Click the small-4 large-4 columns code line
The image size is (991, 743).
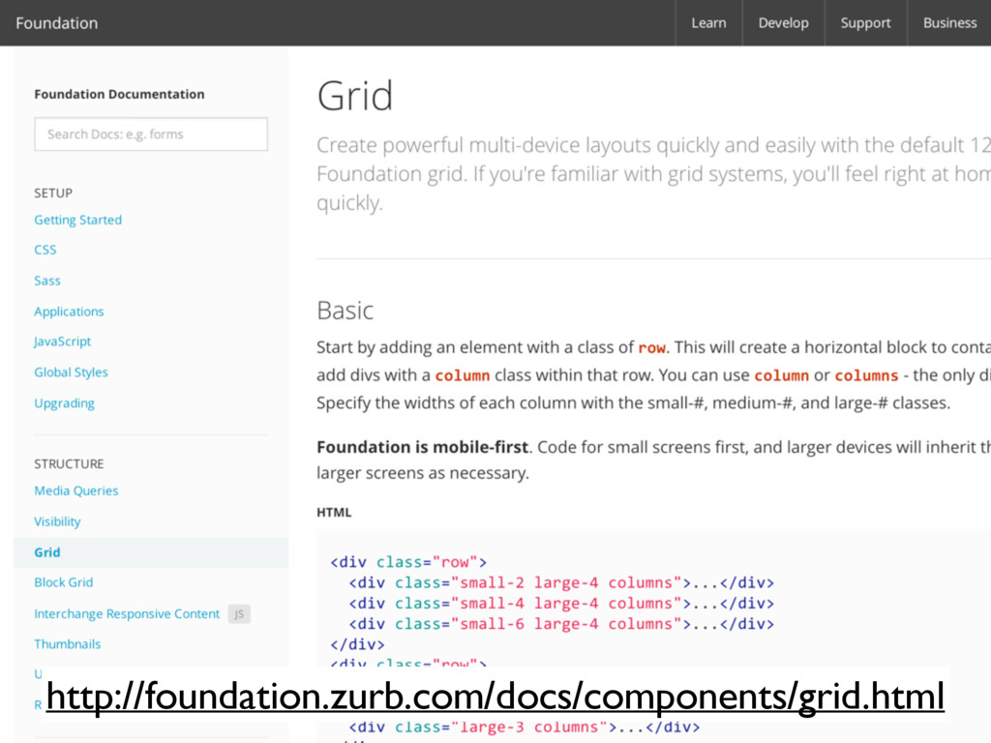pyautogui.click(x=561, y=604)
